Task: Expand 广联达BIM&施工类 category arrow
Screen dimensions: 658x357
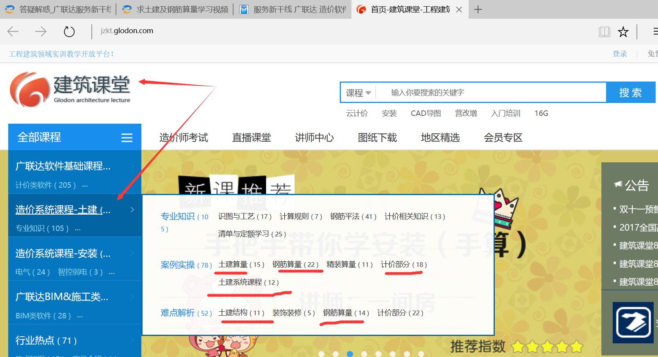Action: coord(132,297)
